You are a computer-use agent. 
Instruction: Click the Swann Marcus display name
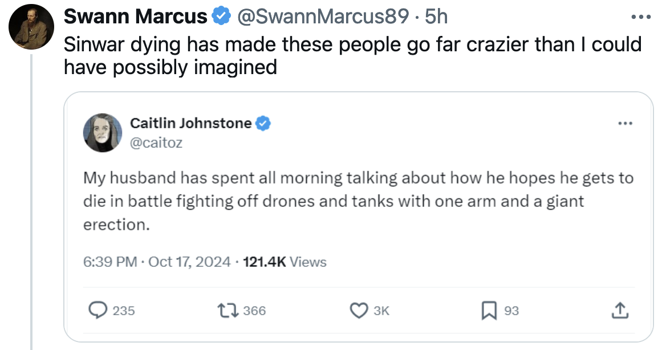(135, 17)
